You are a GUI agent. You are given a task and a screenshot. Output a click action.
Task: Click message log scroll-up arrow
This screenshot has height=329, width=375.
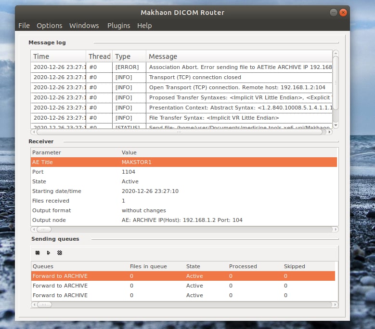[x=336, y=53]
